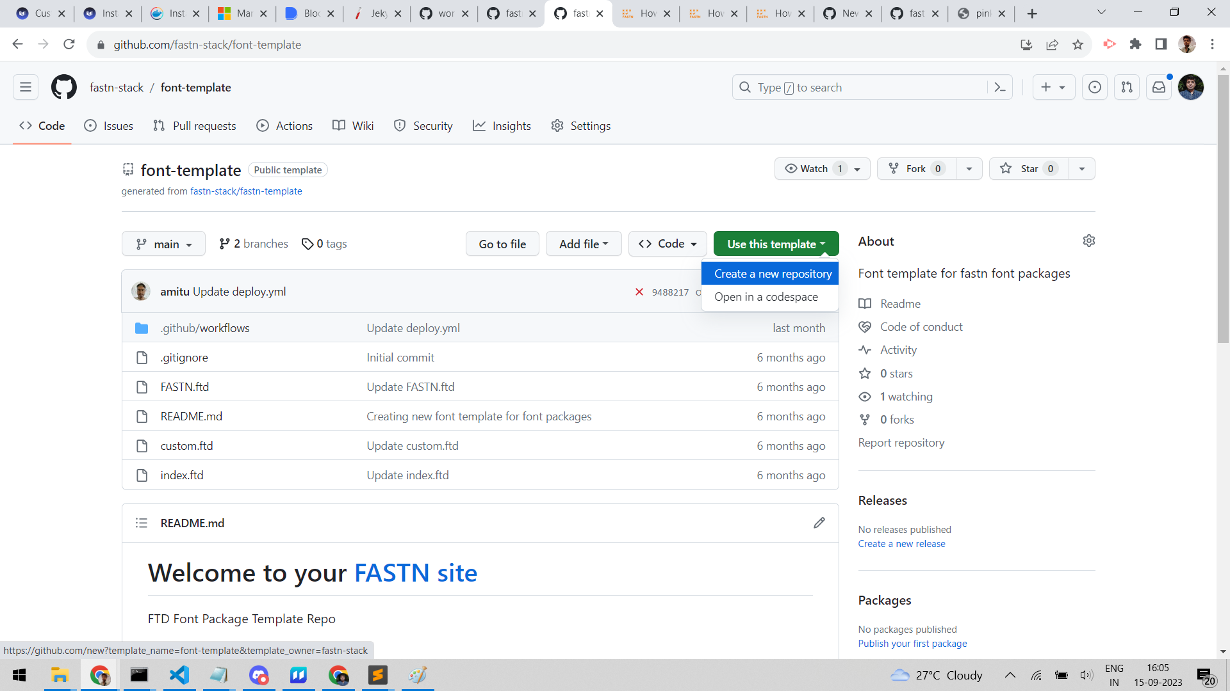Image resolution: width=1230 pixels, height=691 pixels.
Task: Switch to the Issues tab
Action: tap(109, 126)
